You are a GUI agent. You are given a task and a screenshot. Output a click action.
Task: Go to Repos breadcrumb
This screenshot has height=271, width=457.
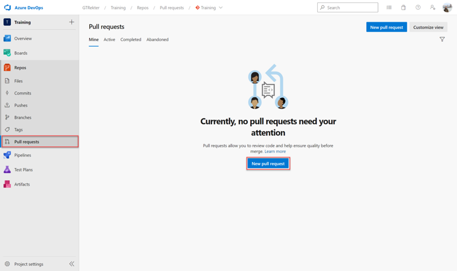coord(142,8)
